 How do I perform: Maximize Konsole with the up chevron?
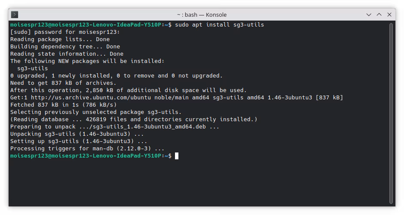(379, 15)
